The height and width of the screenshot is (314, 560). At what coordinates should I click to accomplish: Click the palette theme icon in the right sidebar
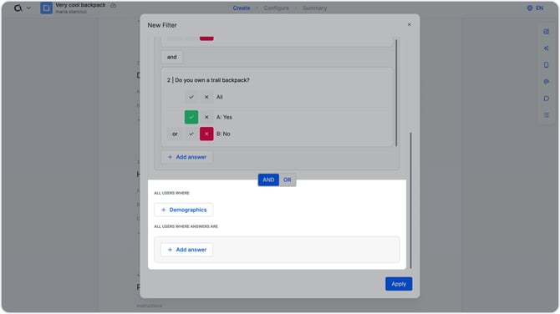point(546,82)
